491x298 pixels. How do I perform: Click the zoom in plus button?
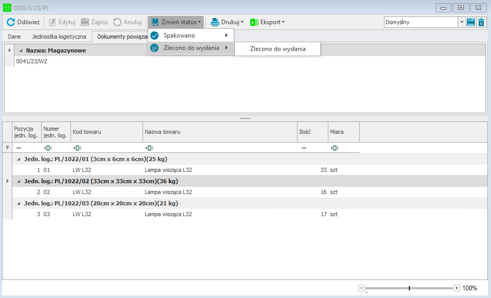point(457,288)
